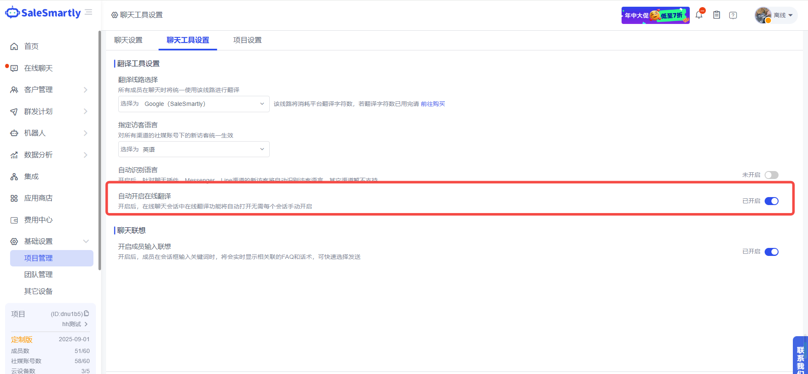Click the robot icon beside 机器人
Screen dimensions: 808x374
(14, 133)
